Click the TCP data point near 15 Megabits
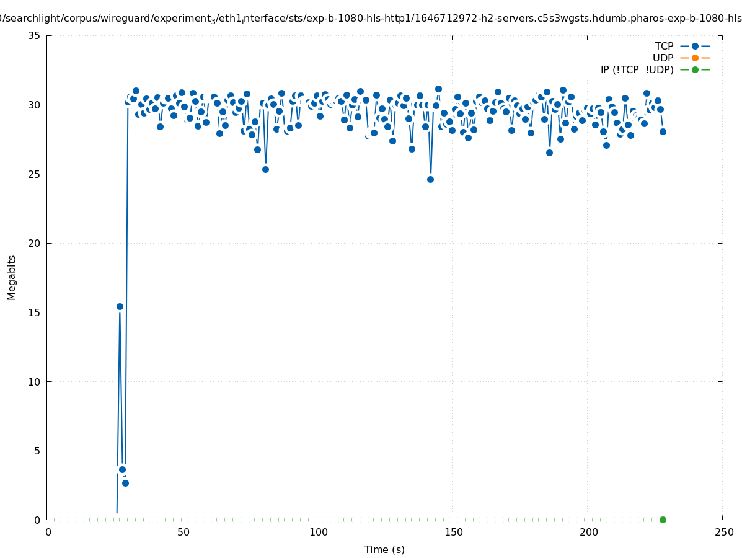Screen dimensions: 742x558 click(x=120, y=306)
